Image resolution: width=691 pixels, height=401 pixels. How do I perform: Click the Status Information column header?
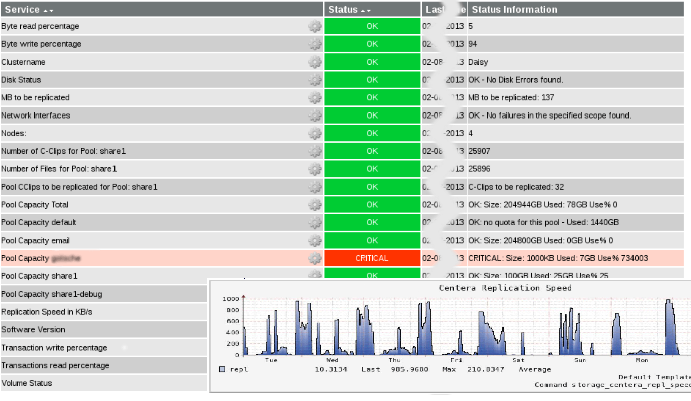[514, 10]
